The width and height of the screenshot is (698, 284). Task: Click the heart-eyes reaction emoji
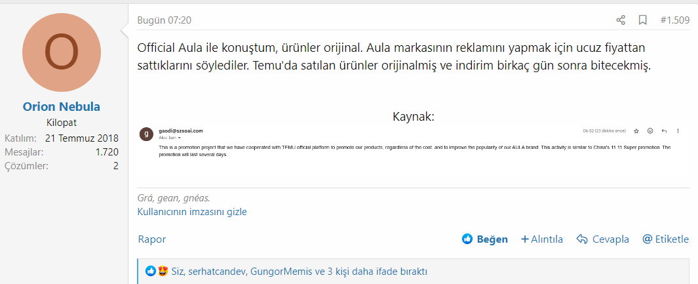[x=163, y=271]
